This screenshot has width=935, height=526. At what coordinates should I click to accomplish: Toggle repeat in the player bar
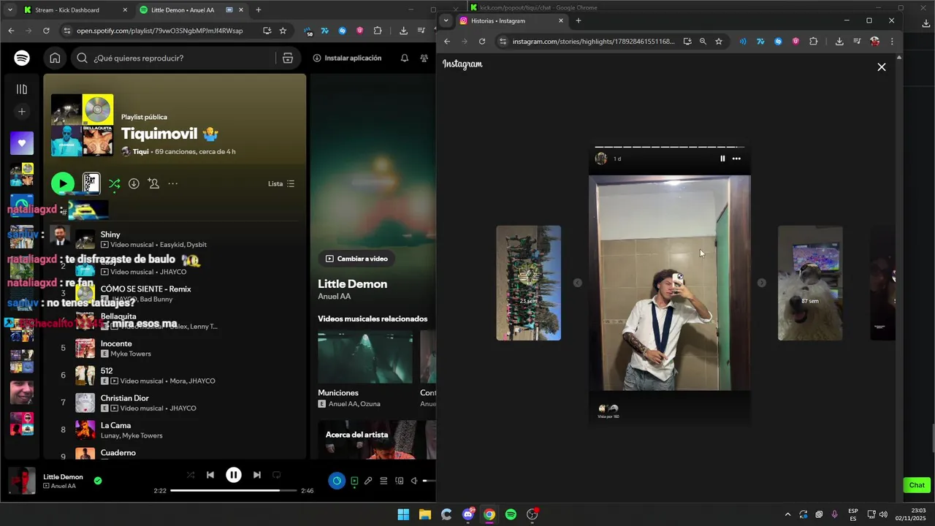(x=277, y=475)
